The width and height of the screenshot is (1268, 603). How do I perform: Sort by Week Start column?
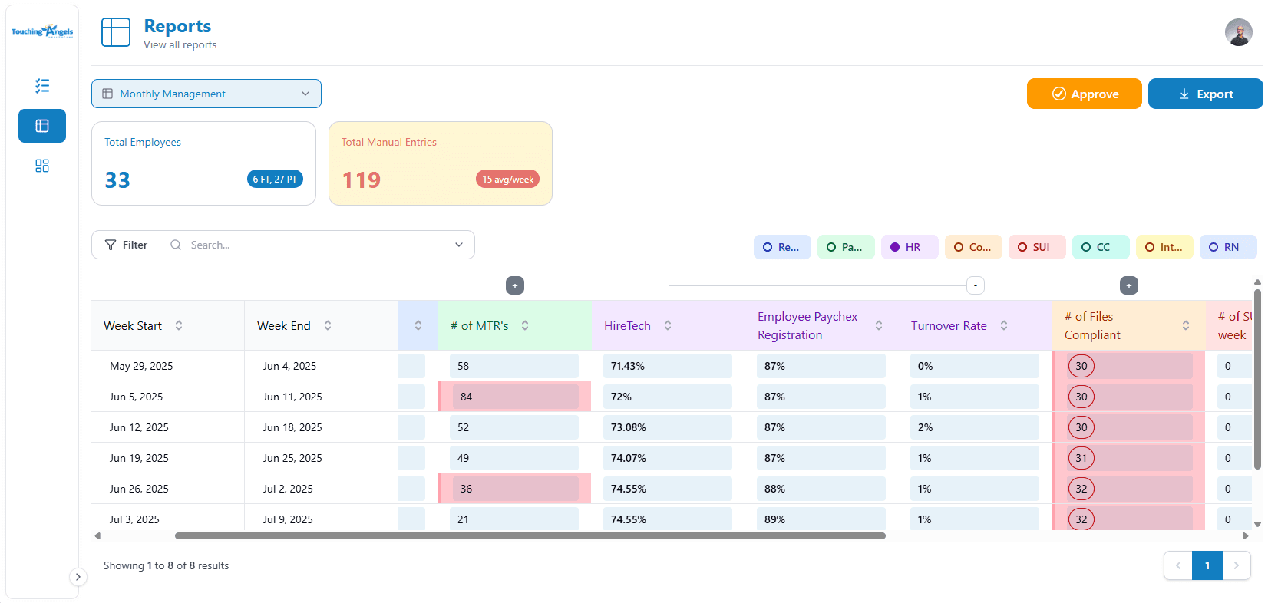[x=179, y=325]
